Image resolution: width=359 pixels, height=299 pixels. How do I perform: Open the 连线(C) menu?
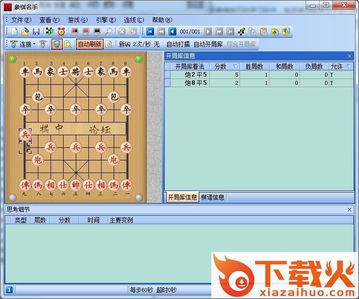[x=134, y=20]
